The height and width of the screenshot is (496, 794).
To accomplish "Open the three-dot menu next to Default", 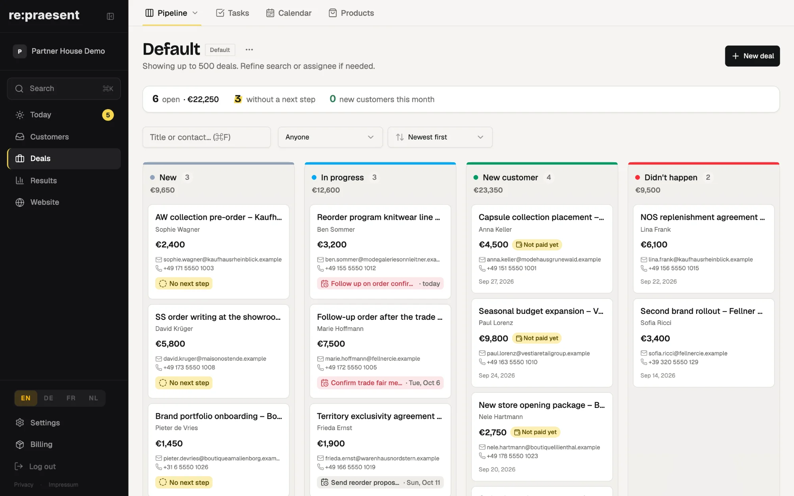I will 249,50.
